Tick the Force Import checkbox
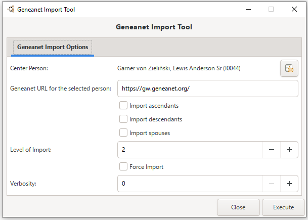This screenshot has height=220, width=308. point(123,166)
